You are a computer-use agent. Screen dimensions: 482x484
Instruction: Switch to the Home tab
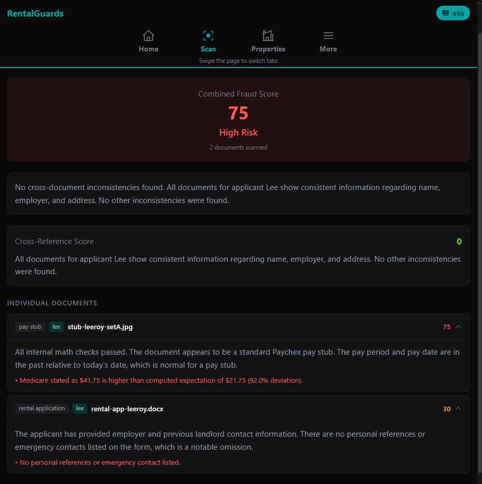[148, 42]
